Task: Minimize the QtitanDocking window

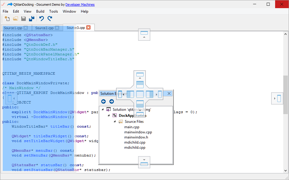Action: click(255, 4)
